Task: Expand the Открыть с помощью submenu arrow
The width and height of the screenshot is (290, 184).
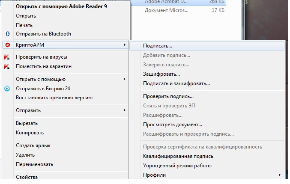Action: coord(125,79)
